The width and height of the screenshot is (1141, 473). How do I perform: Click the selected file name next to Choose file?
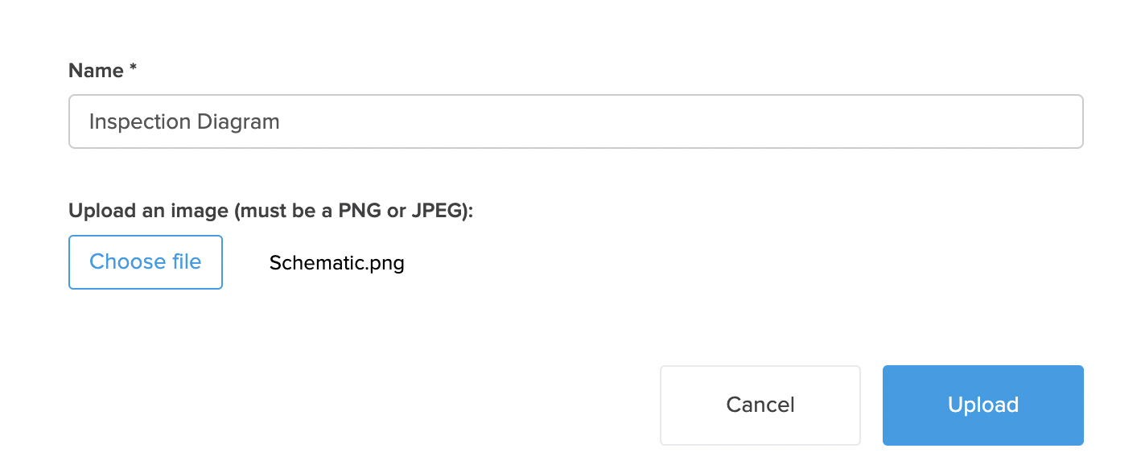336,263
